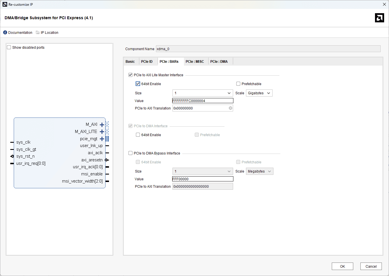This screenshot has height=276, width=389.
Task: Click the OK button
Action: [342, 266]
